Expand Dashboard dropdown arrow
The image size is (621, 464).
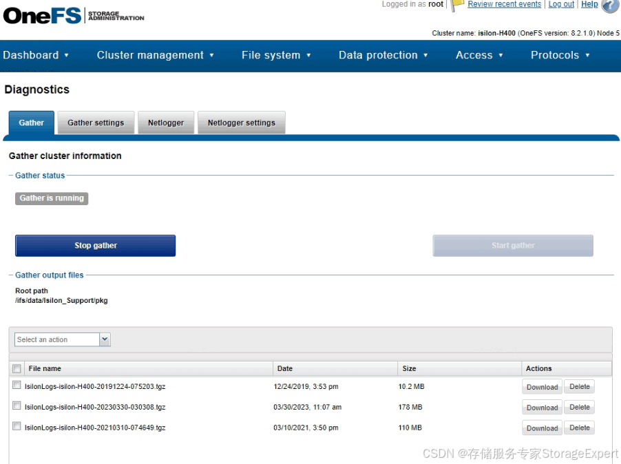tap(66, 56)
